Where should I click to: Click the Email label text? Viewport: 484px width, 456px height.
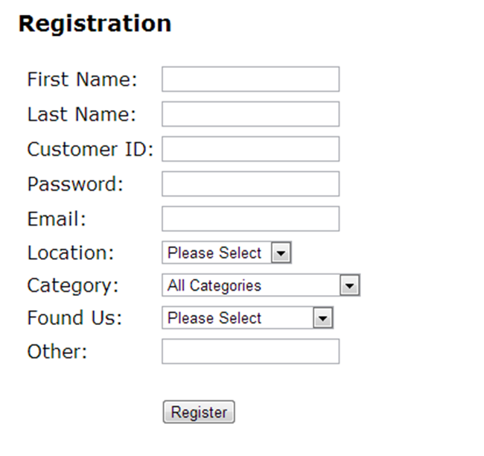(x=57, y=218)
